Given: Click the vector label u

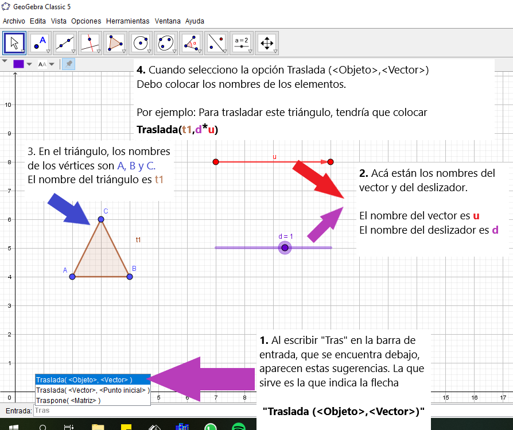Looking at the screenshot, I should 274,157.
